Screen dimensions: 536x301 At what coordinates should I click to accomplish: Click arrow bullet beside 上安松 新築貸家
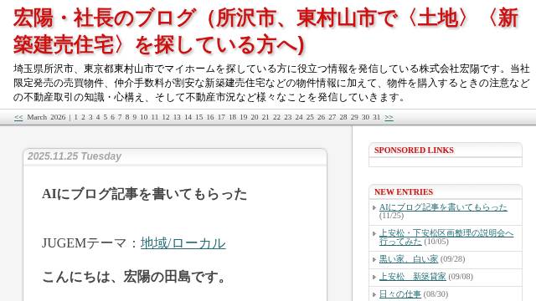tap(374, 277)
